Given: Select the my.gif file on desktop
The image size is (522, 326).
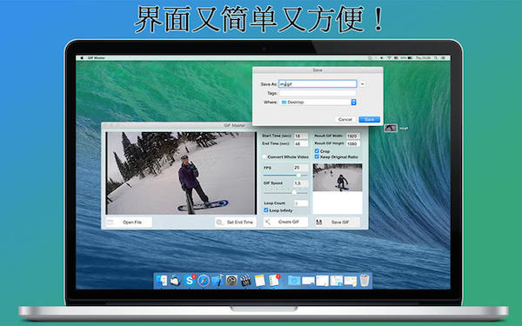Looking at the screenshot, I should click(391, 128).
